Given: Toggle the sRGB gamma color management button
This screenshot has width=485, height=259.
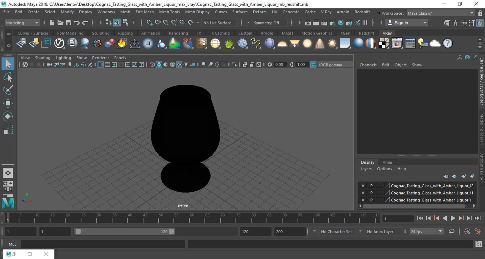Looking at the screenshot, I should click(x=313, y=65).
